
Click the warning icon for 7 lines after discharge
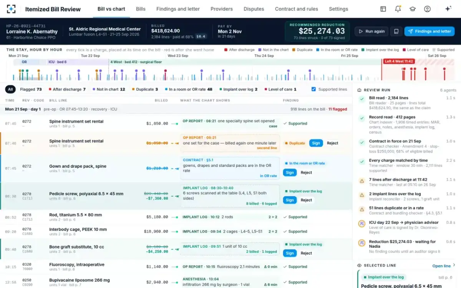[362, 180]
